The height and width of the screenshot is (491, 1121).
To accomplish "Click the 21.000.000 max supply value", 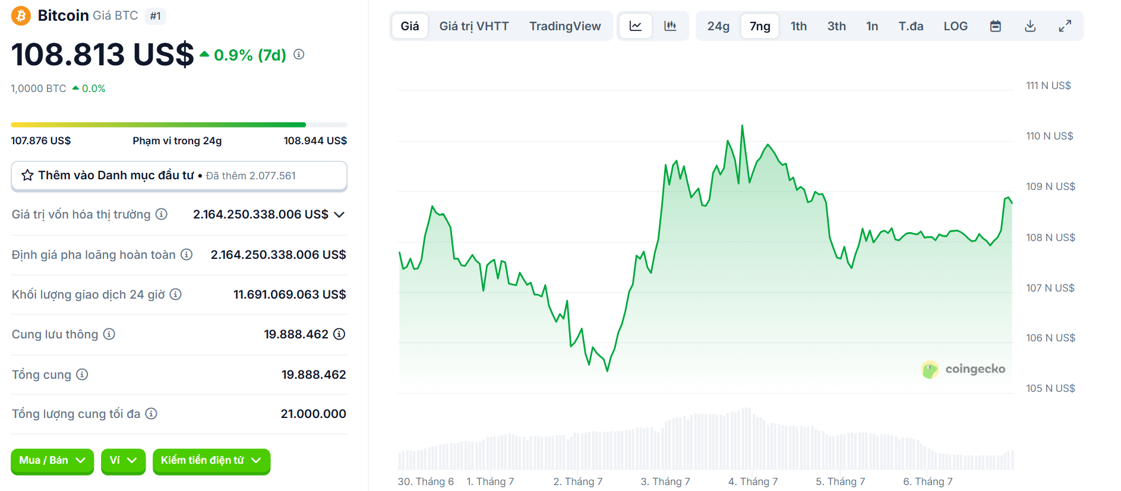I will click(x=314, y=414).
